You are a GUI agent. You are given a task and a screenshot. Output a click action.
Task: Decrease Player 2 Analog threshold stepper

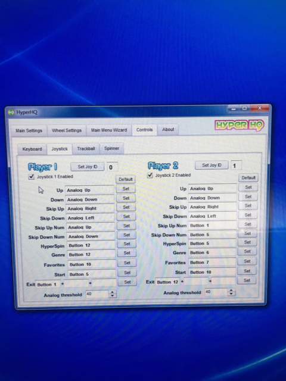(x=231, y=294)
